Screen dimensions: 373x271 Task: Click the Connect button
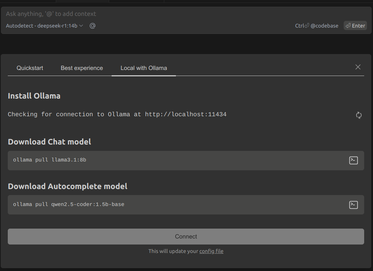pyautogui.click(x=186, y=236)
